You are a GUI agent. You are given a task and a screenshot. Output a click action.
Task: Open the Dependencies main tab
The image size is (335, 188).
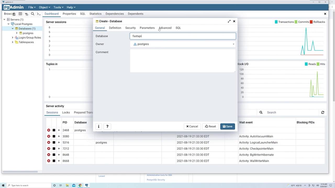tap(115, 14)
